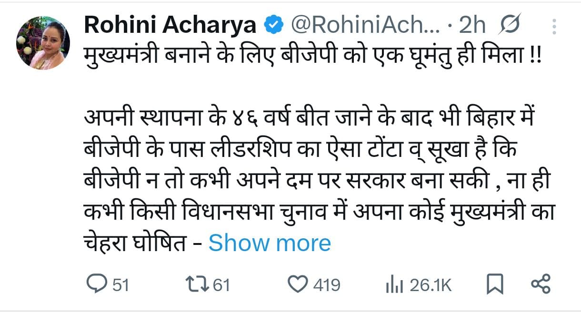Viewport: 581px width, 312px height.
Task: Click the blue verified badge
Action: [x=274, y=25]
